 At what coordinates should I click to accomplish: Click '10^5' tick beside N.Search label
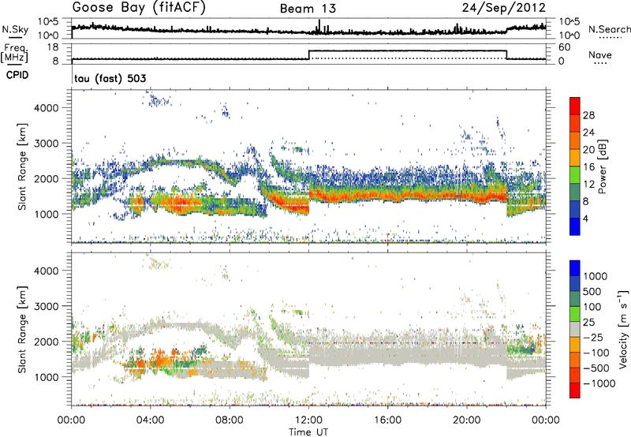pyautogui.click(x=569, y=22)
